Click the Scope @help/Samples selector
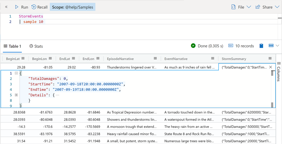Image resolution: width=282 pixels, height=144 pixels. click(73, 7)
